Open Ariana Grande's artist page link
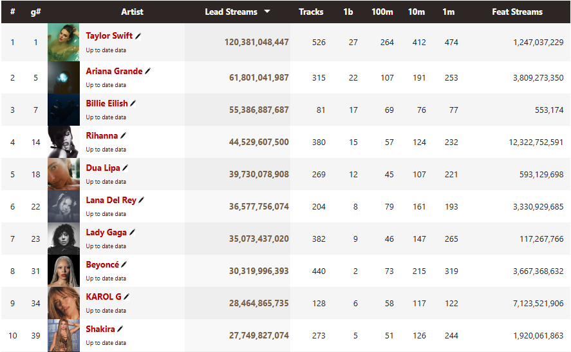571x352 pixels. (114, 71)
